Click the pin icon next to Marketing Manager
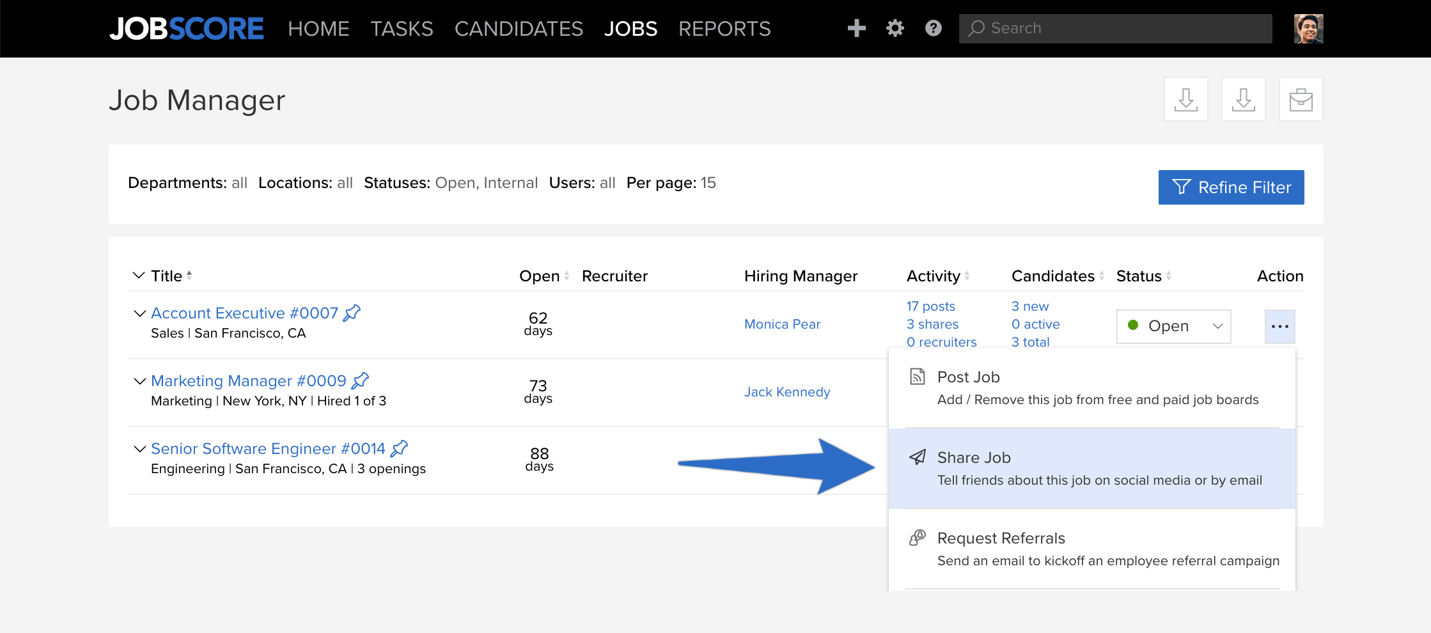This screenshot has width=1431, height=633. (x=361, y=380)
